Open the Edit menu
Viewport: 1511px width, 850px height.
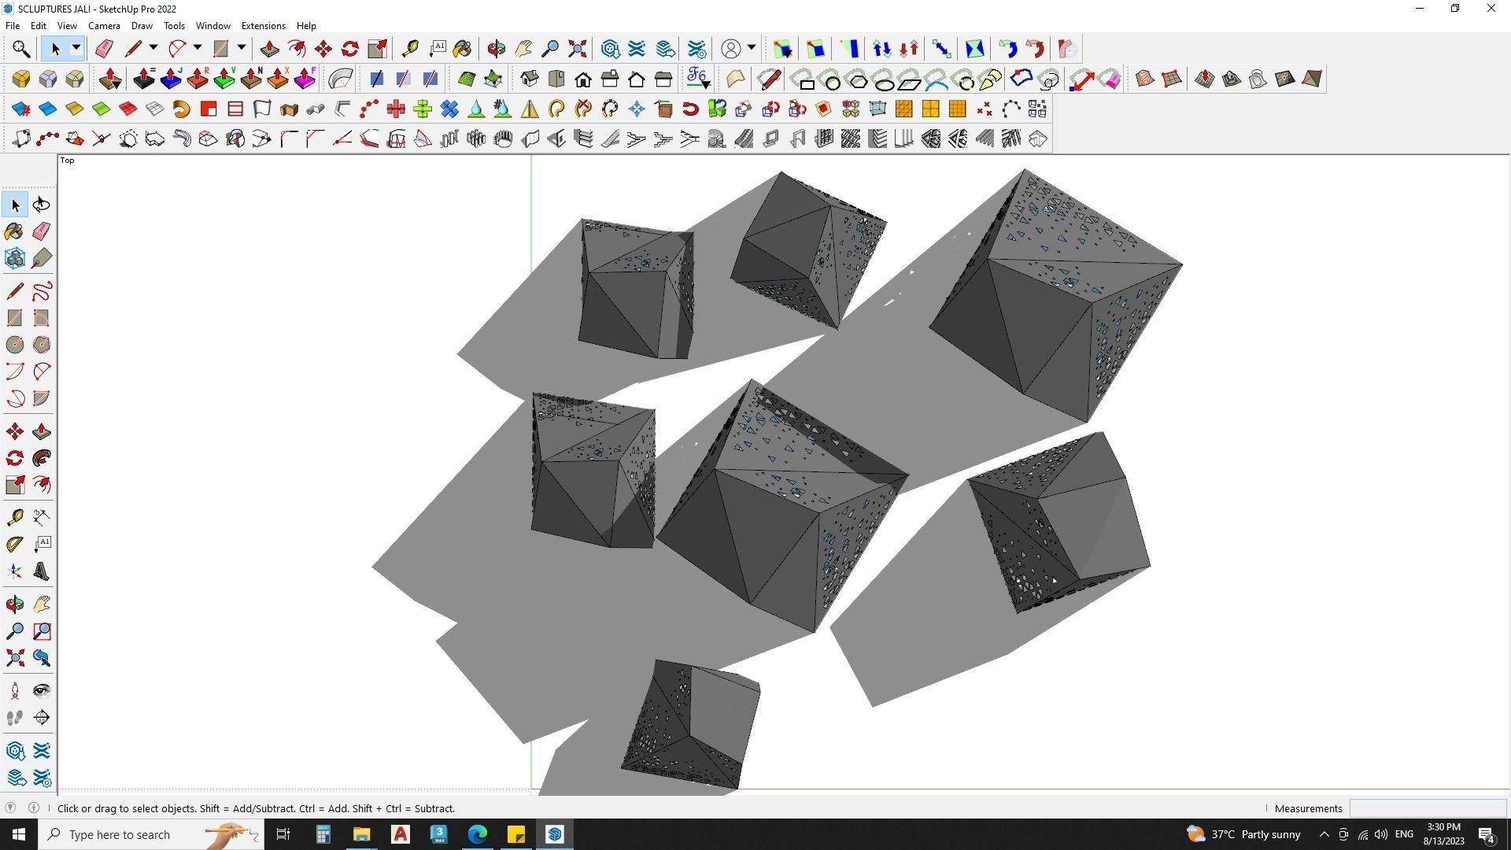point(38,26)
